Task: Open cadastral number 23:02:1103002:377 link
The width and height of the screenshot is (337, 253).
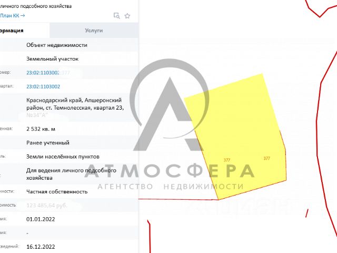Action: pos(48,73)
